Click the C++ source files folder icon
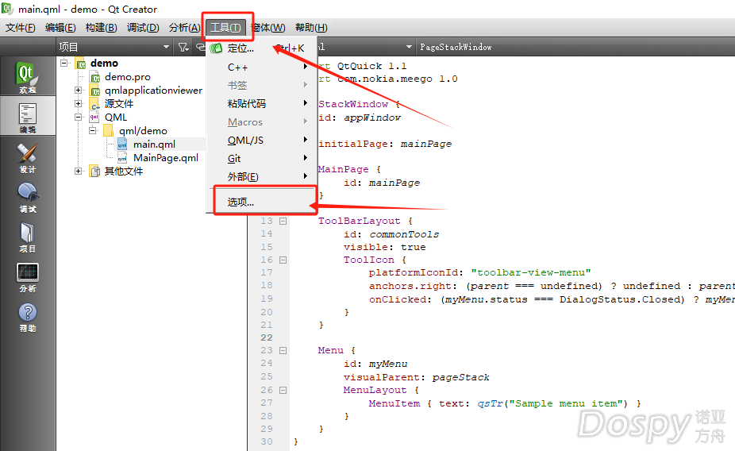The width and height of the screenshot is (735, 451). point(95,104)
